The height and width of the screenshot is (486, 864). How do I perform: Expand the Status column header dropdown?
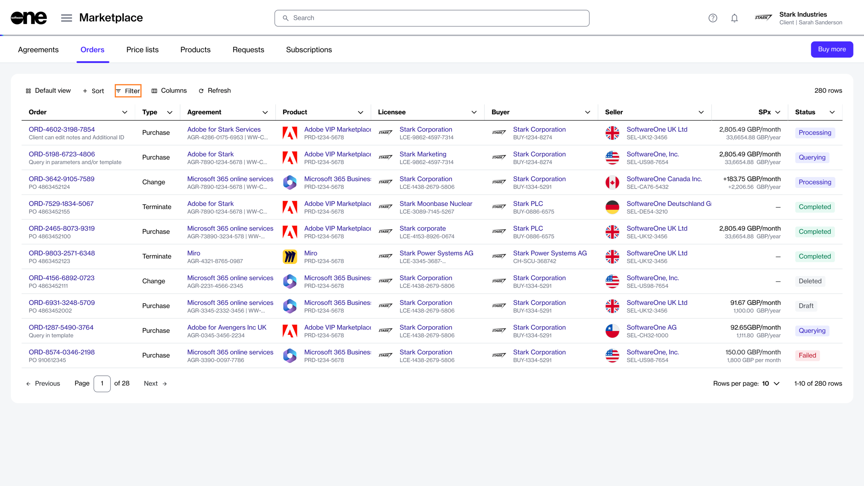[x=832, y=112]
